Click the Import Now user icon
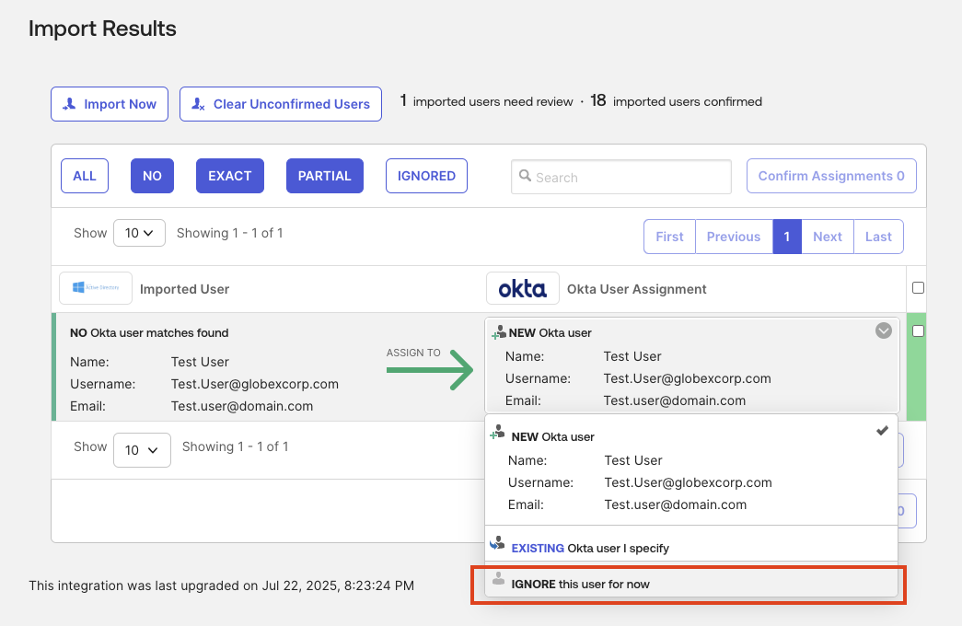 coord(69,104)
